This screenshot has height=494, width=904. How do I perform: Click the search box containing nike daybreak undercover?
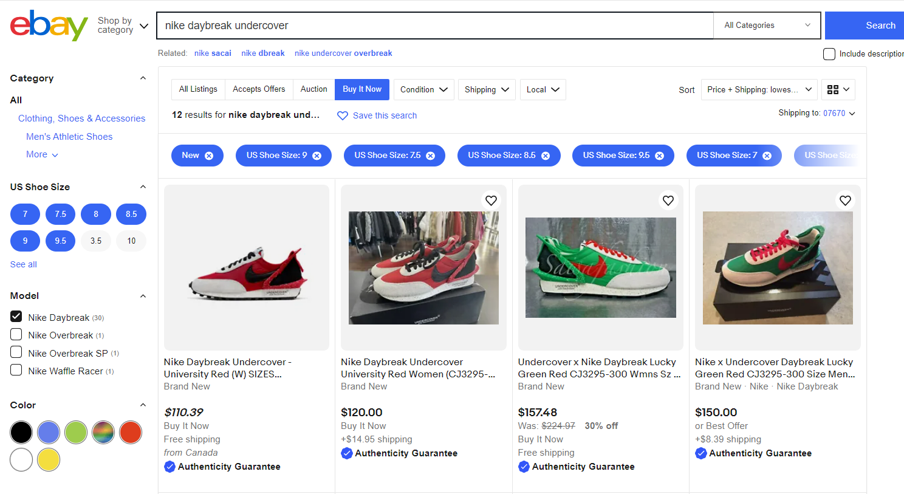point(434,26)
